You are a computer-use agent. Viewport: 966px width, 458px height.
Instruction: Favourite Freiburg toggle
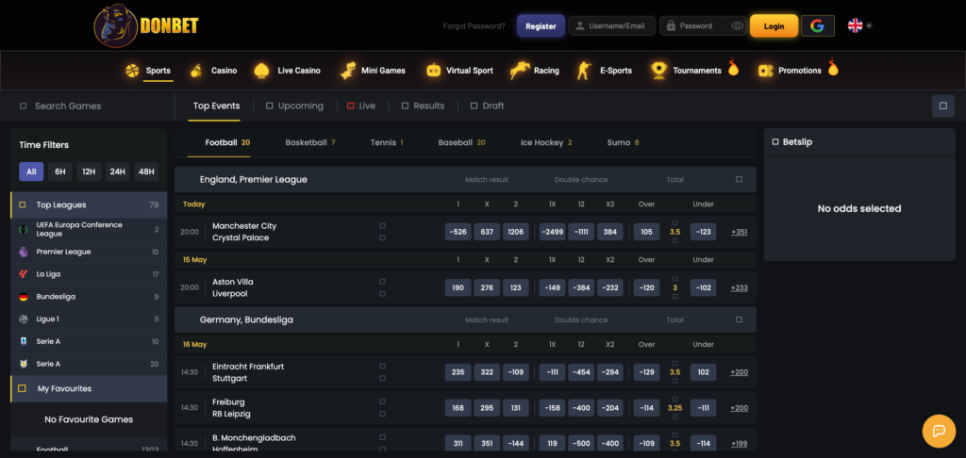coord(383,402)
